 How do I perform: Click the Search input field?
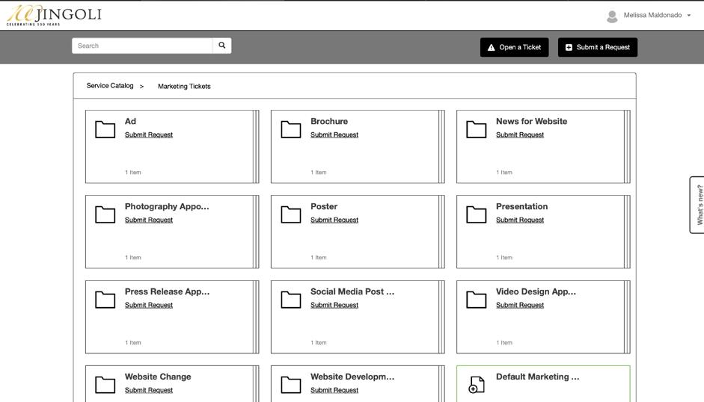(x=142, y=46)
